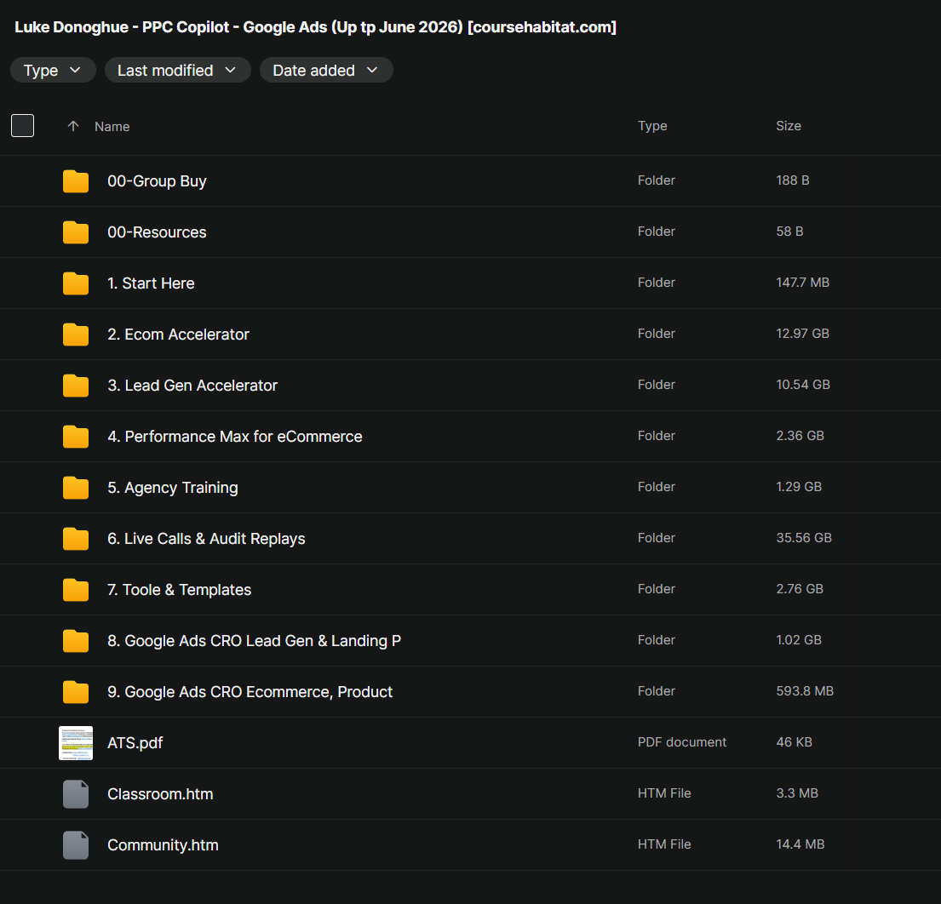Click the 188 B size value
Image resolution: width=941 pixels, height=904 pixels.
(x=792, y=180)
